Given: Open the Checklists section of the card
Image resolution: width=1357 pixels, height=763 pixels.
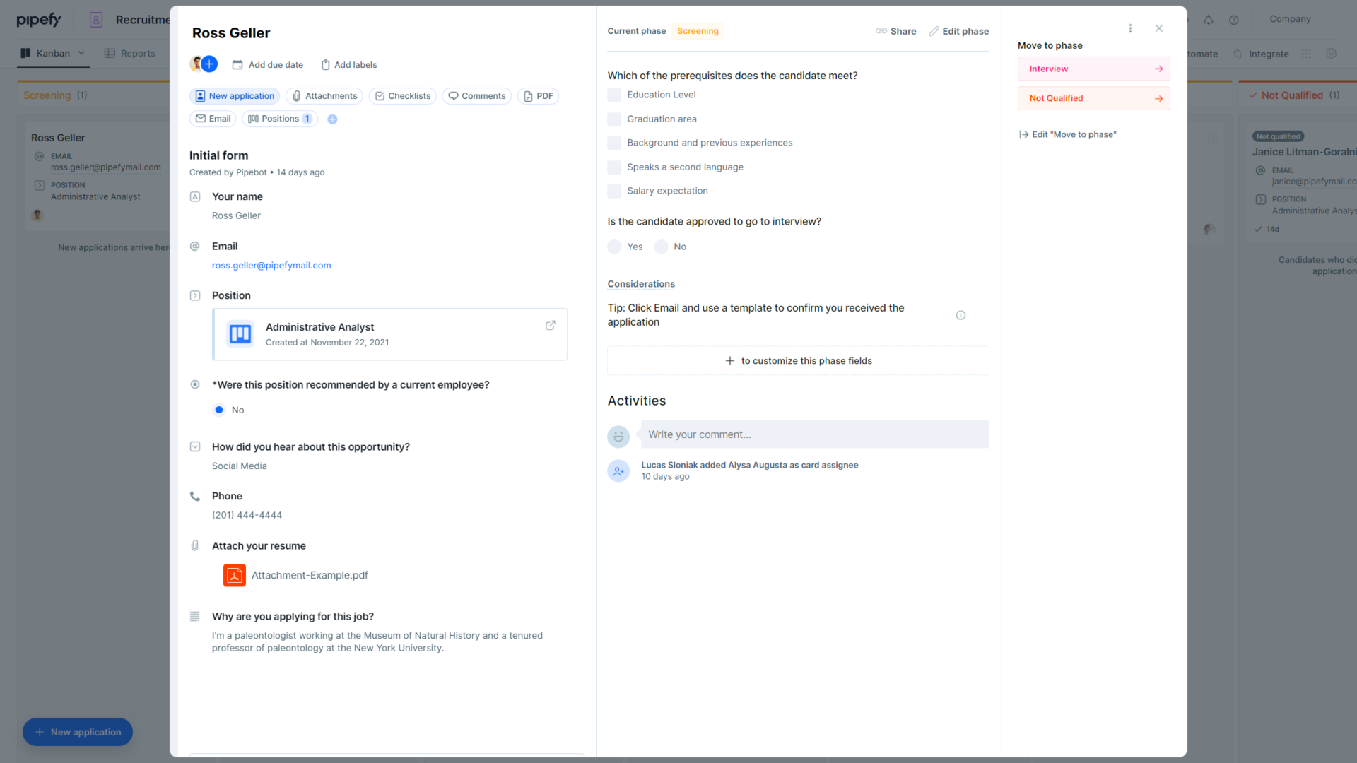Looking at the screenshot, I should pos(402,95).
